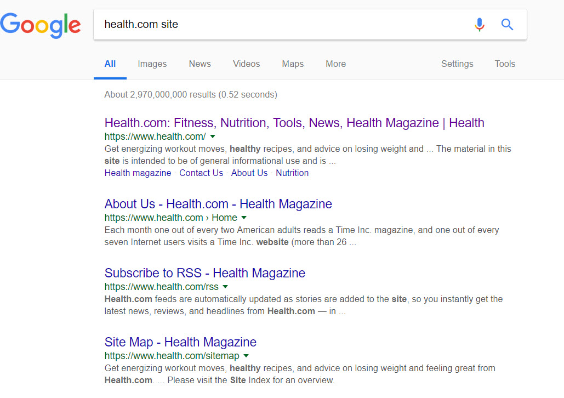Switch to the Images tab
This screenshot has height=398, width=564.
pos(152,64)
